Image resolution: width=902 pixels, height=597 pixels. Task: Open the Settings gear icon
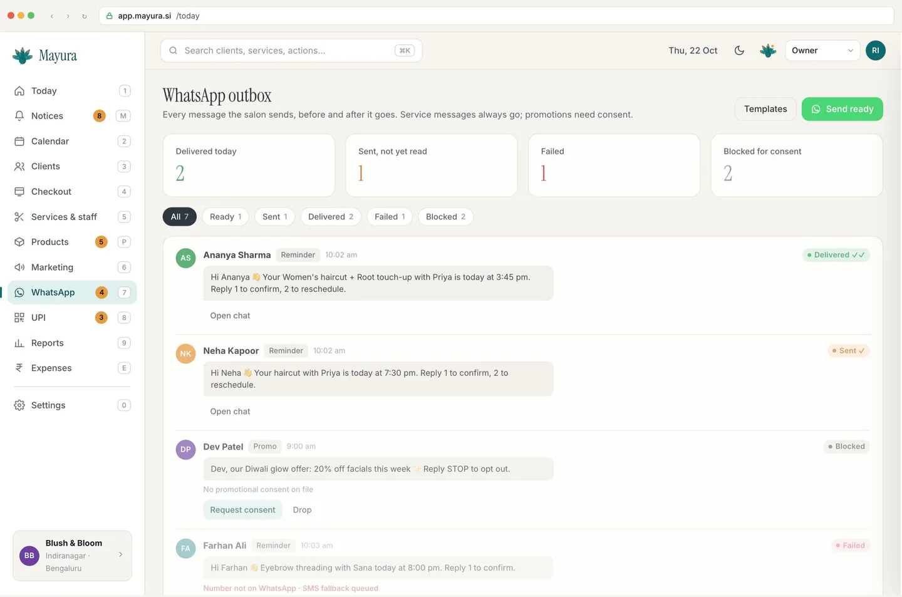[x=19, y=405]
